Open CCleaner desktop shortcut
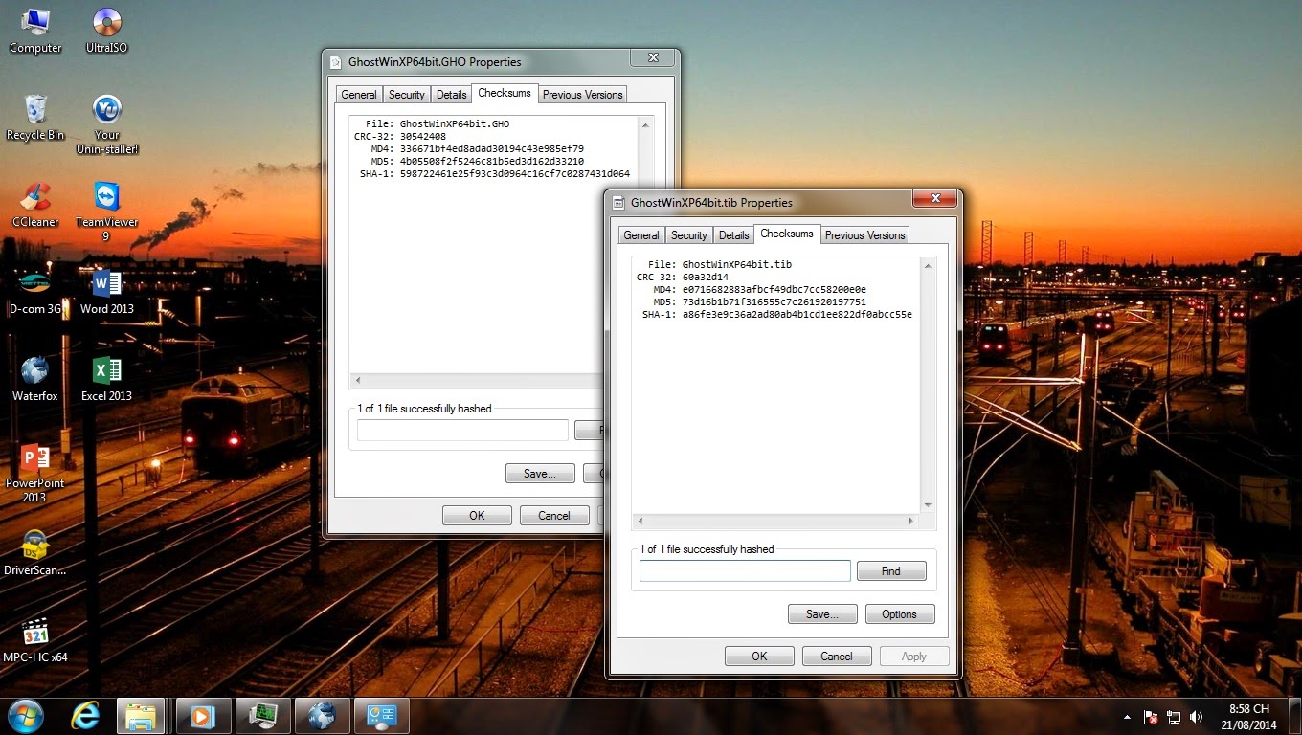The height and width of the screenshot is (735, 1302). 35,198
